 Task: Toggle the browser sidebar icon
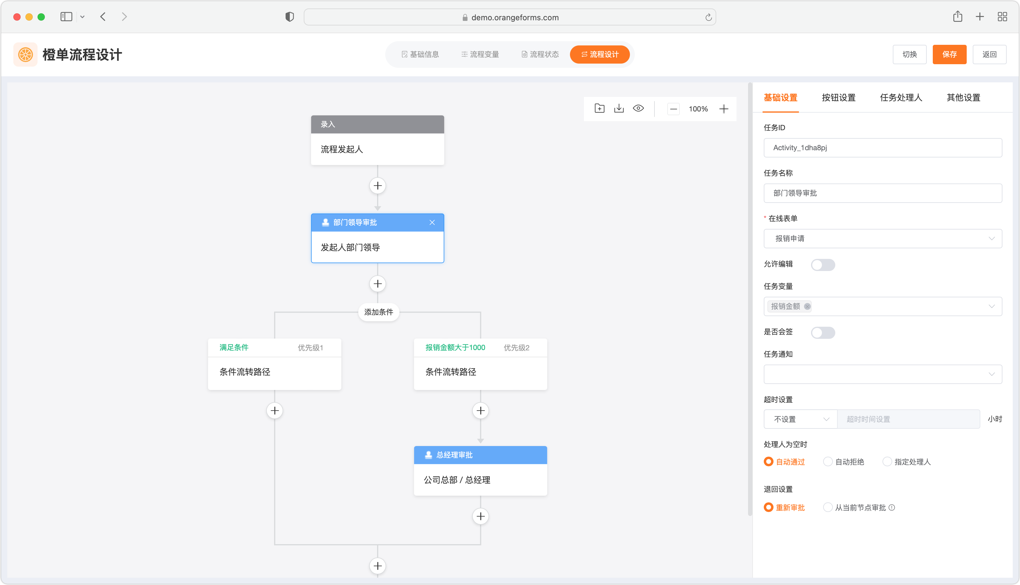pos(66,17)
